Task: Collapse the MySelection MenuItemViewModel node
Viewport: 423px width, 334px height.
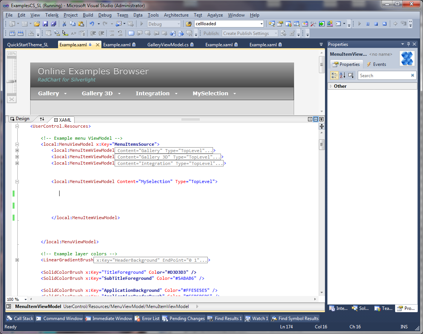Action: [x=17, y=181]
